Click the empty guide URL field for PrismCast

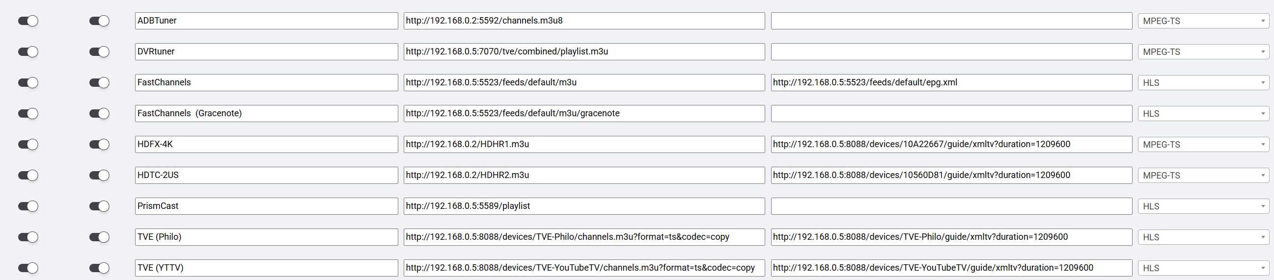click(x=950, y=206)
